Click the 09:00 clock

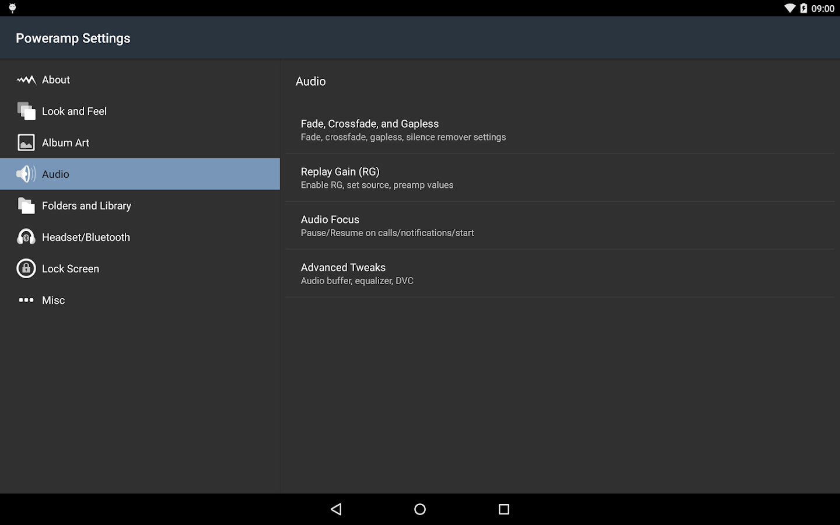pos(823,9)
